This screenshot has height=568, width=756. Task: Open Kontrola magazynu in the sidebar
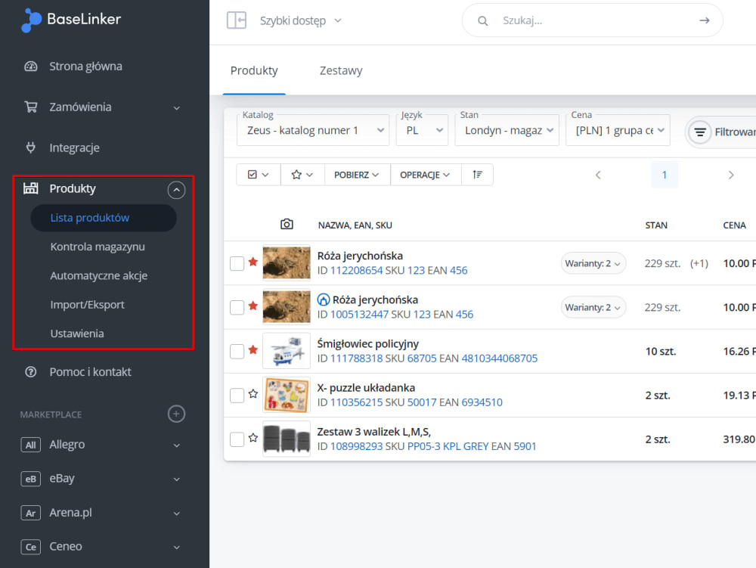tap(98, 247)
